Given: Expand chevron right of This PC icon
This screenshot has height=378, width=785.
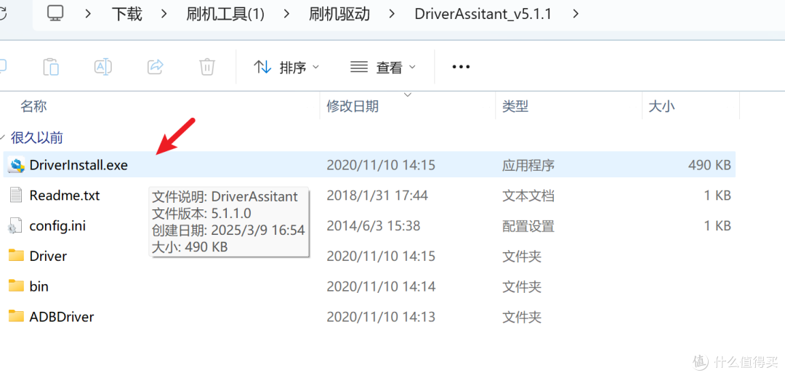Looking at the screenshot, I should point(88,14).
